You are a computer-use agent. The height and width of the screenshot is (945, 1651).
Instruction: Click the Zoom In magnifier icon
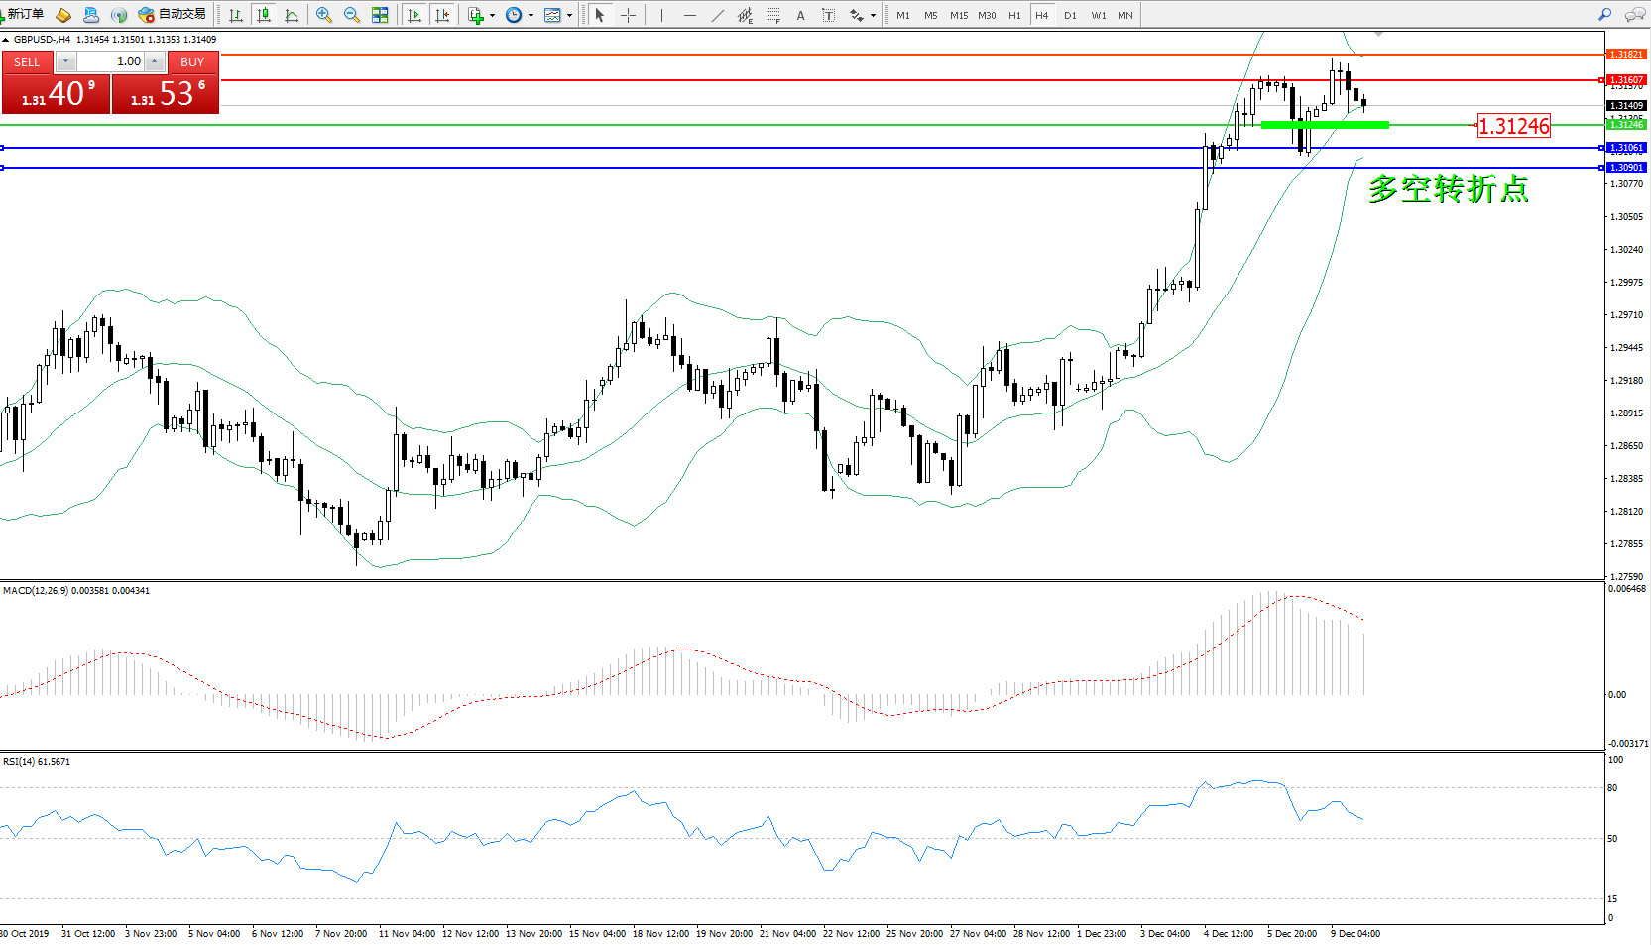pyautogui.click(x=324, y=15)
